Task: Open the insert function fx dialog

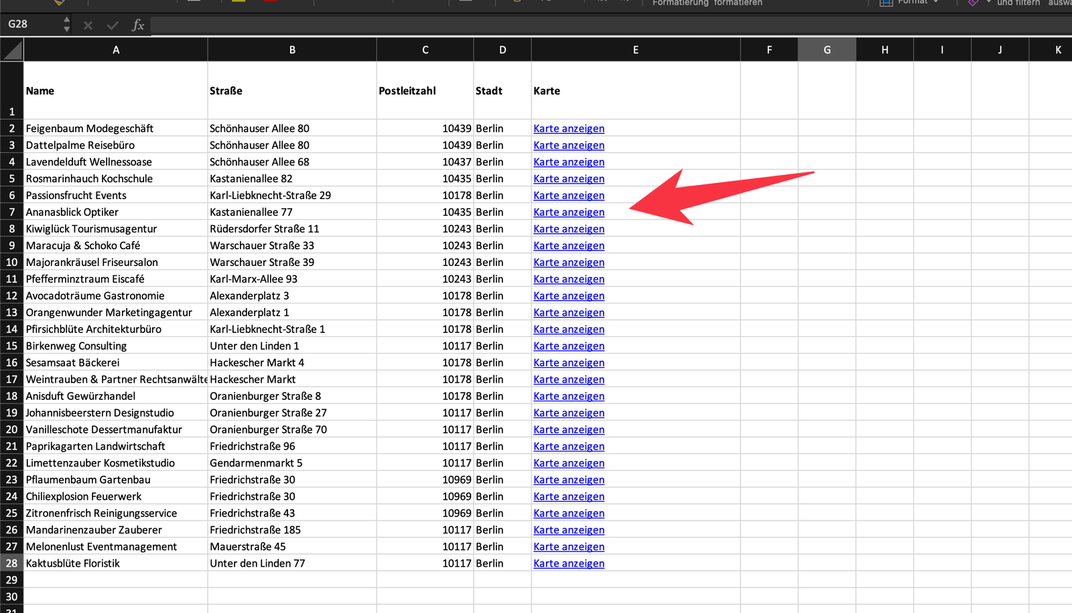Action: [x=138, y=25]
